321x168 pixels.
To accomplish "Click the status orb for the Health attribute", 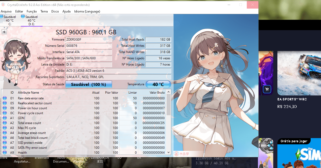I will [x=5, y=153].
